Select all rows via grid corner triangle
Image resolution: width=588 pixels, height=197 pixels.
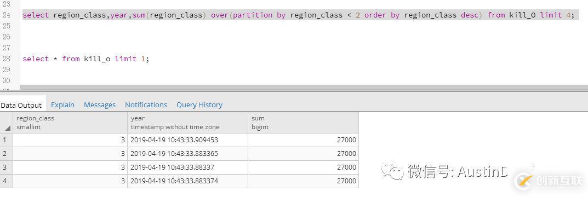click(7, 128)
